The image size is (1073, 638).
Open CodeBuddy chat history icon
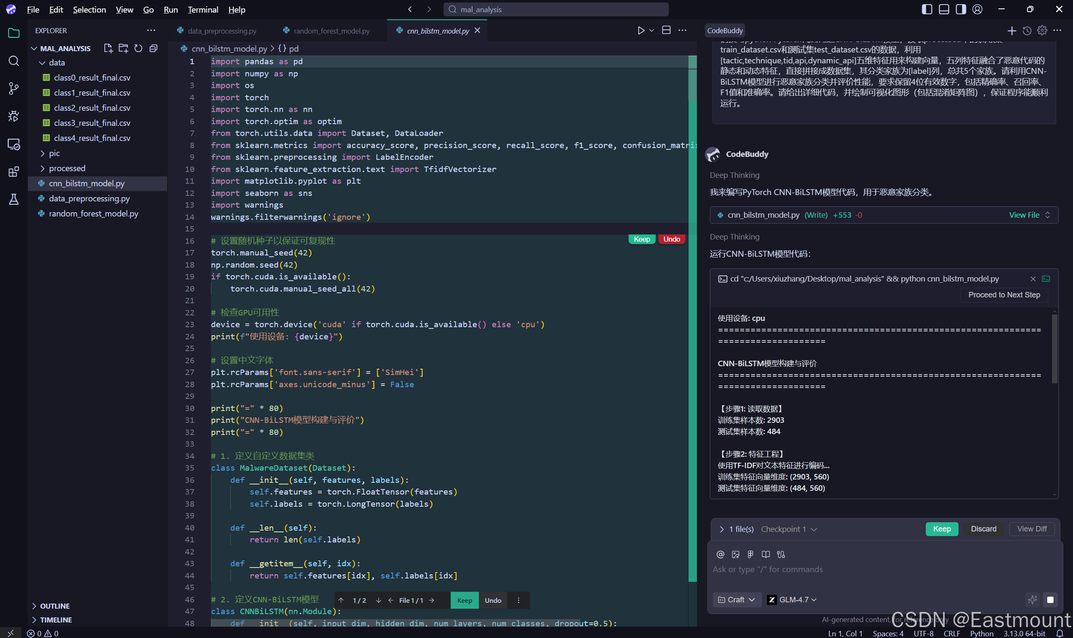click(x=1026, y=31)
